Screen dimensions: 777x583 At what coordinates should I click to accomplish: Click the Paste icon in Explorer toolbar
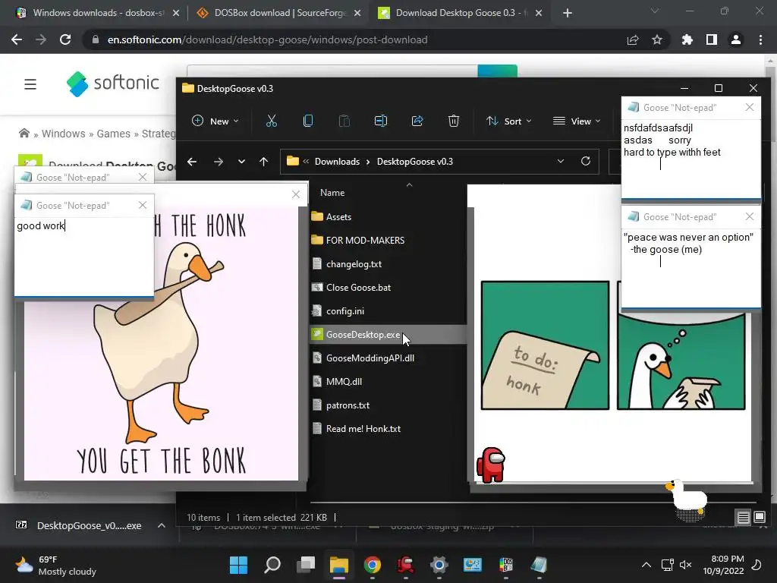tap(344, 121)
